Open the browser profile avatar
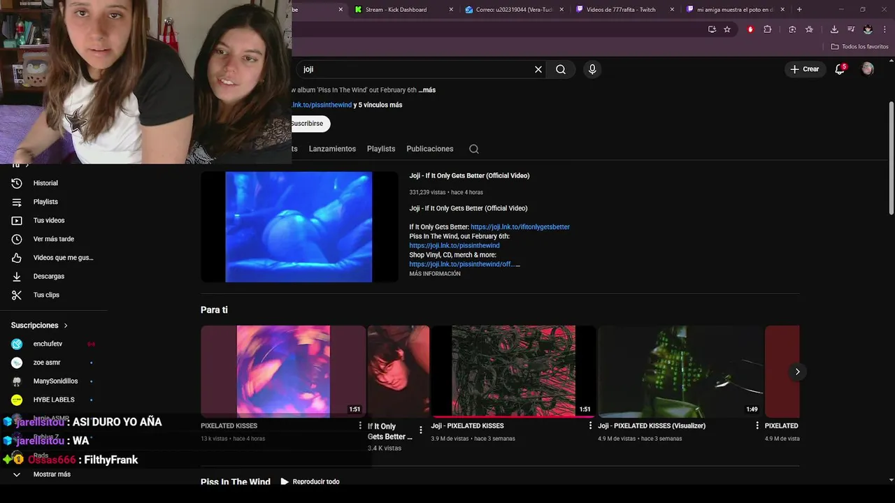Image resolution: width=895 pixels, height=503 pixels. [868, 29]
